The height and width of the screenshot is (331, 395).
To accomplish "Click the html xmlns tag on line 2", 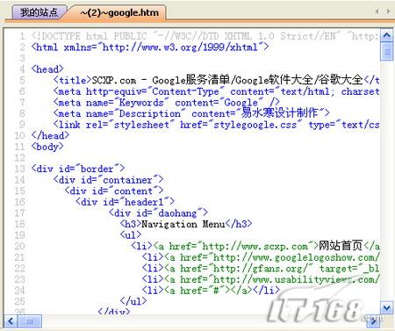I will [149, 47].
